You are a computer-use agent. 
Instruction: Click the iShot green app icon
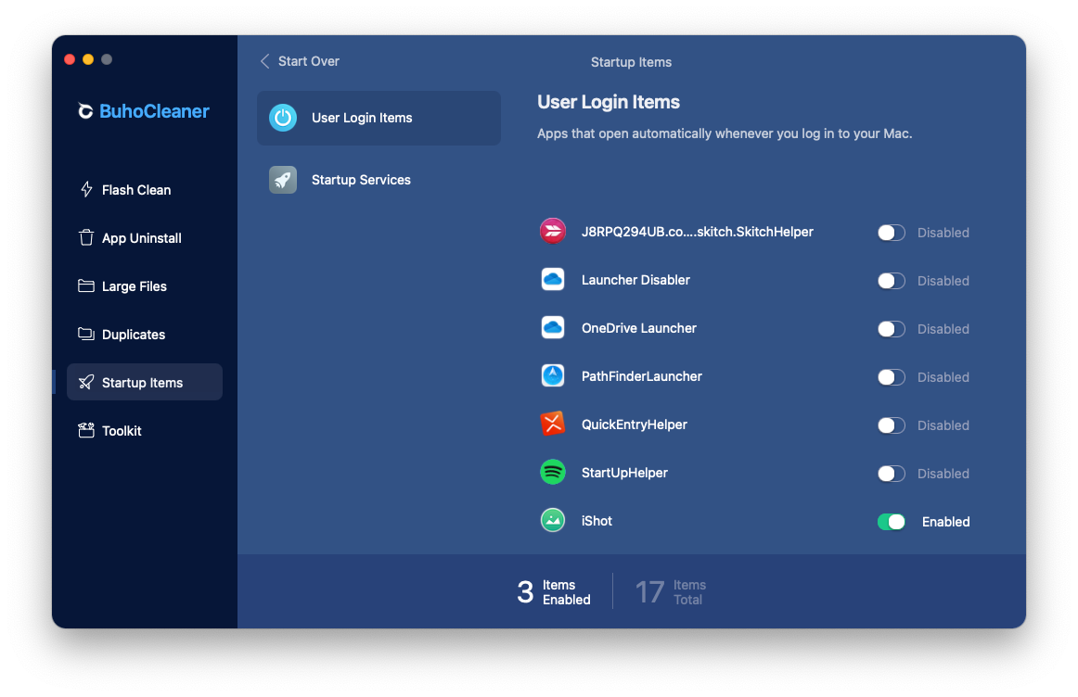point(553,521)
